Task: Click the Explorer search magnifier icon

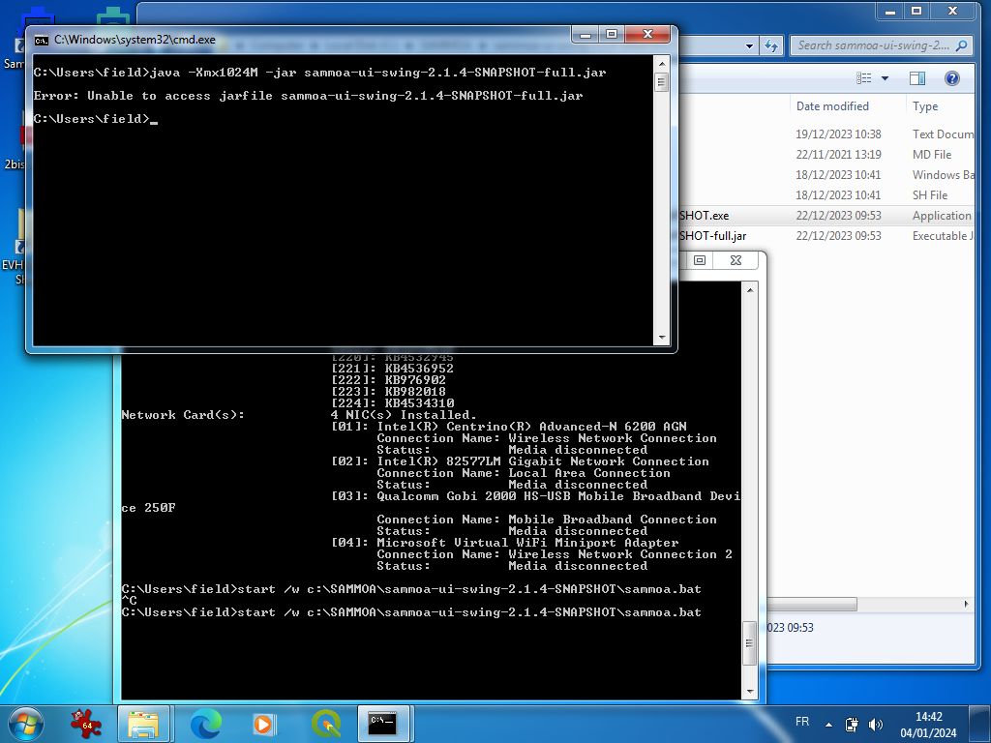Action: (961, 45)
